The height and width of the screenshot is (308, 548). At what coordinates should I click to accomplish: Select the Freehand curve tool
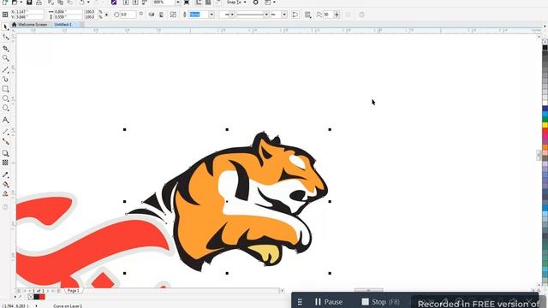point(5,70)
